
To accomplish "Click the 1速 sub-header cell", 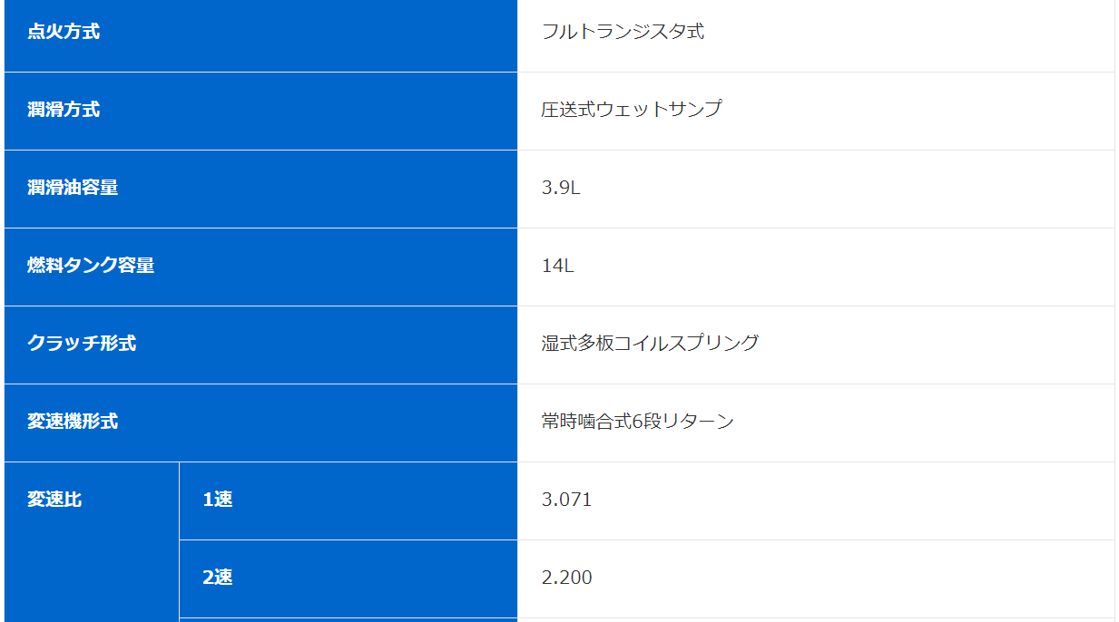I will (348, 501).
